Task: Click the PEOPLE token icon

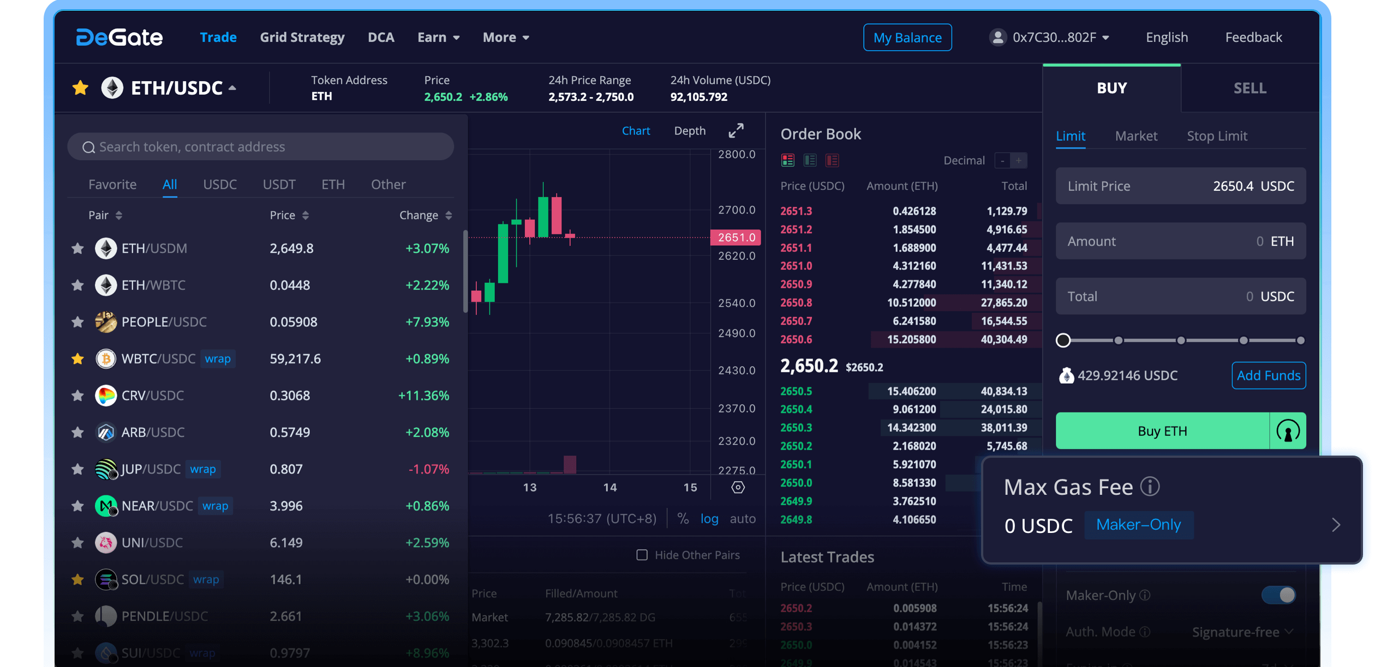Action: coord(106,322)
